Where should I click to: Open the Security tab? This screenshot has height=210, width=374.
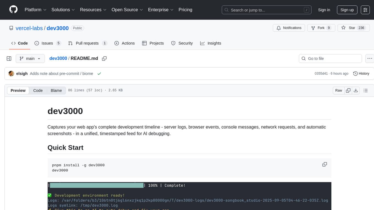tap(182, 43)
